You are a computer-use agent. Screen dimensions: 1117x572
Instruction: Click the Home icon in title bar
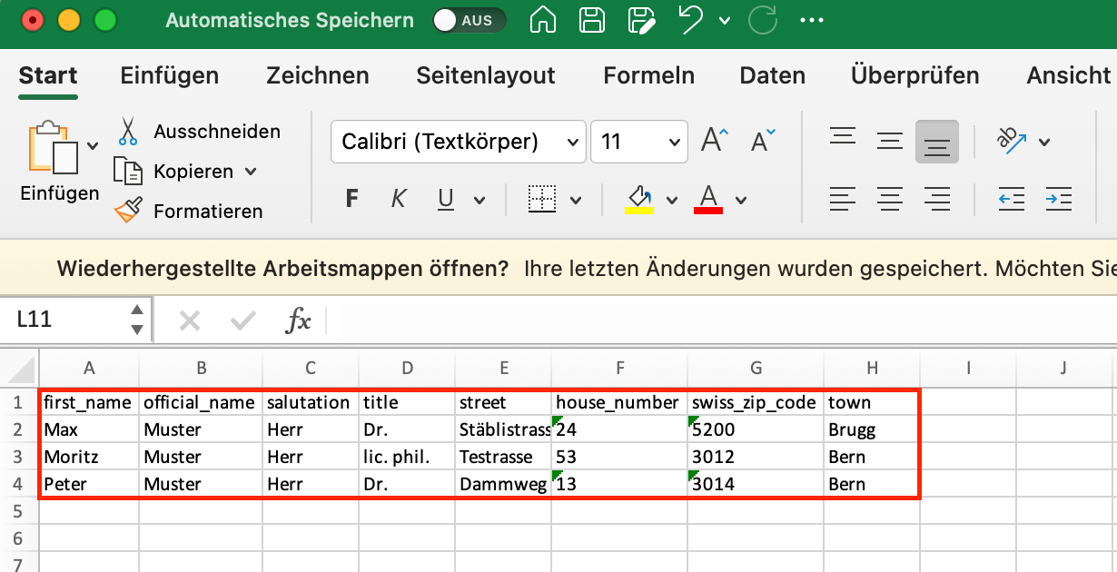pos(543,20)
